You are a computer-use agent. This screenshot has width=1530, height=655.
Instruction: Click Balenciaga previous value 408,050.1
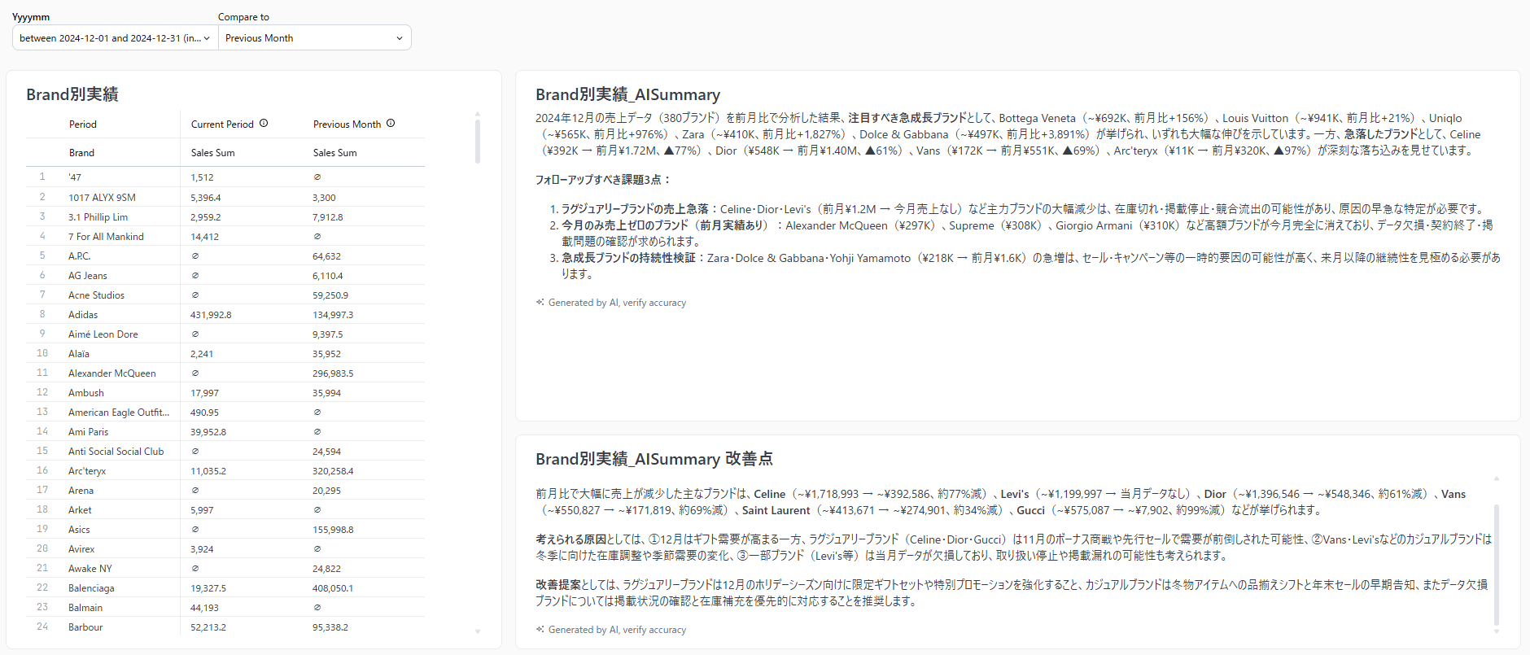[x=333, y=588]
